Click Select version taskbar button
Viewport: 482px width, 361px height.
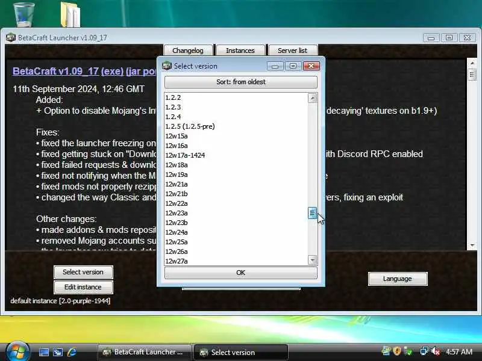[x=240, y=352]
